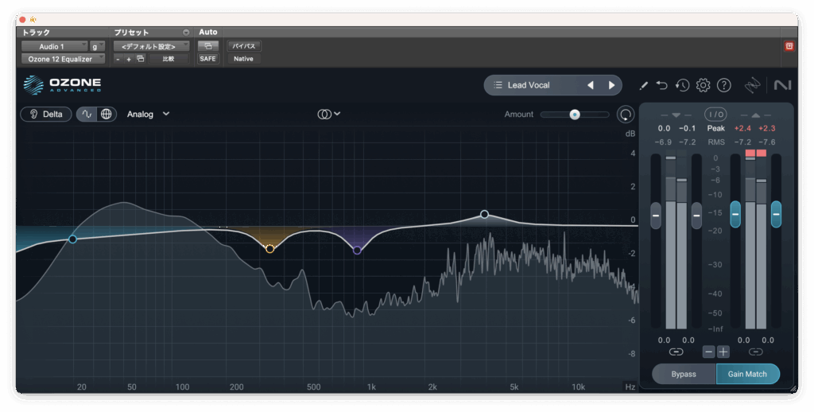Click the pencil edit icon beside preset
Image resolution: width=814 pixels, height=412 pixels.
click(x=643, y=85)
